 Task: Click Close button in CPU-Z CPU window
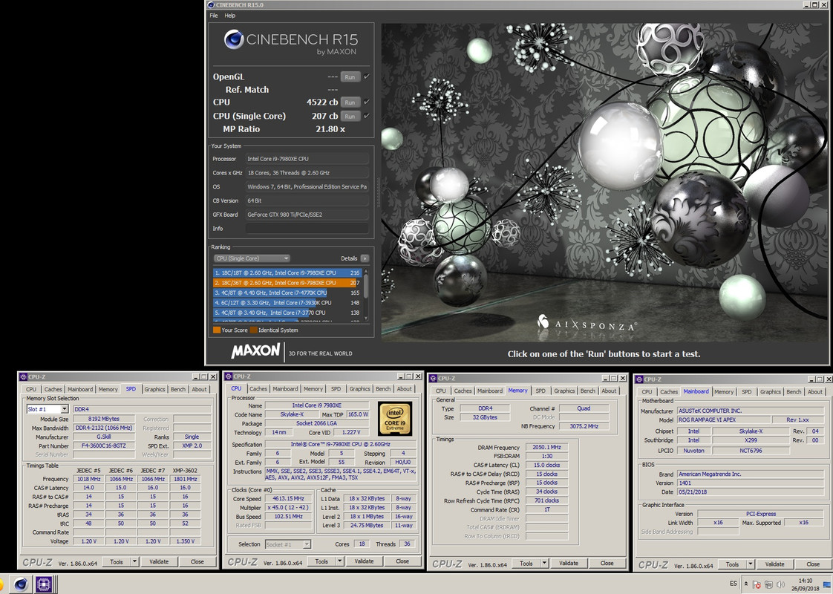tap(402, 561)
